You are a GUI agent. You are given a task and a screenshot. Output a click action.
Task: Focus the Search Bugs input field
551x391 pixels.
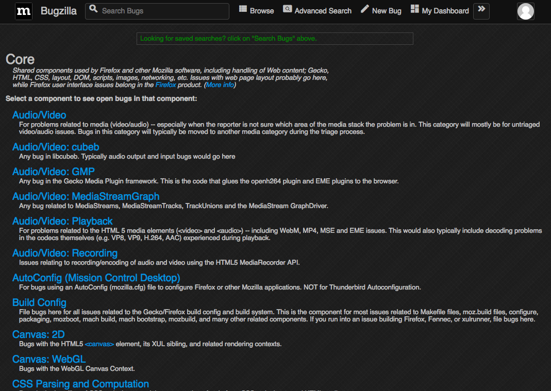pyautogui.click(x=157, y=11)
